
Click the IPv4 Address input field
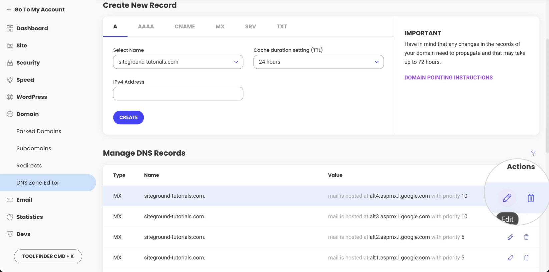click(178, 94)
